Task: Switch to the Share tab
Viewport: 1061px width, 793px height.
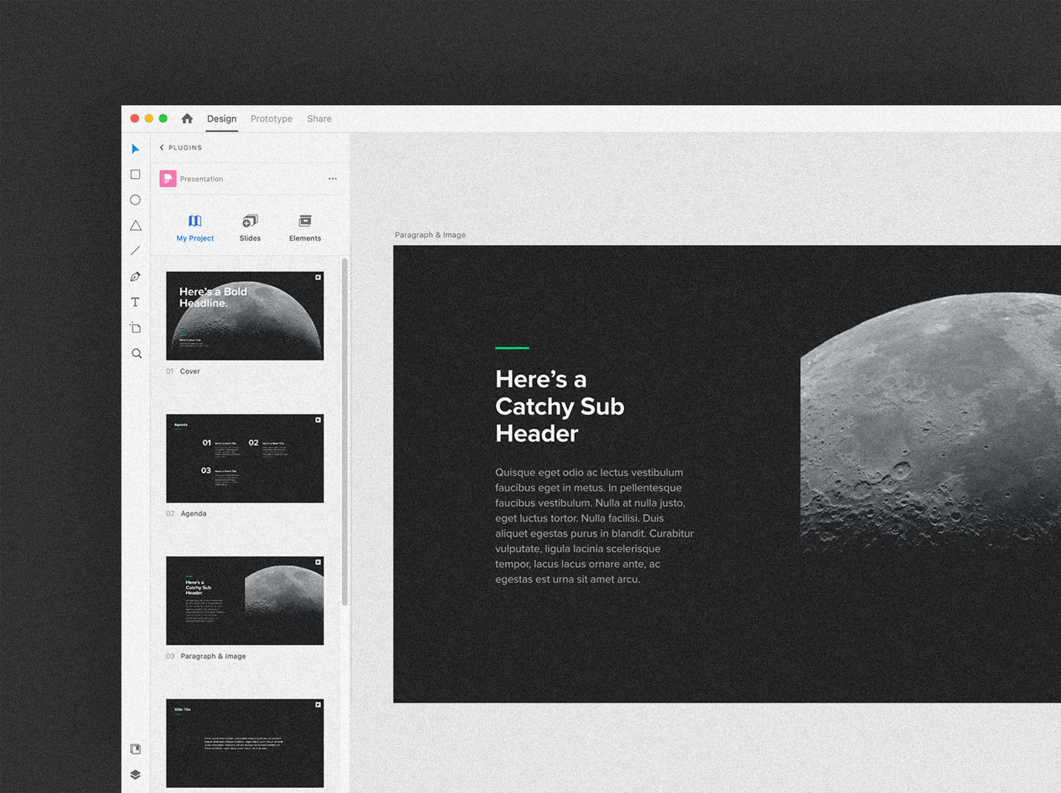Action: tap(319, 119)
